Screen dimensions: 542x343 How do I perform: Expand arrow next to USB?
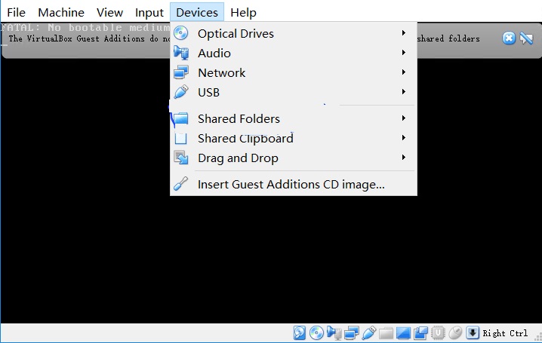coord(403,92)
